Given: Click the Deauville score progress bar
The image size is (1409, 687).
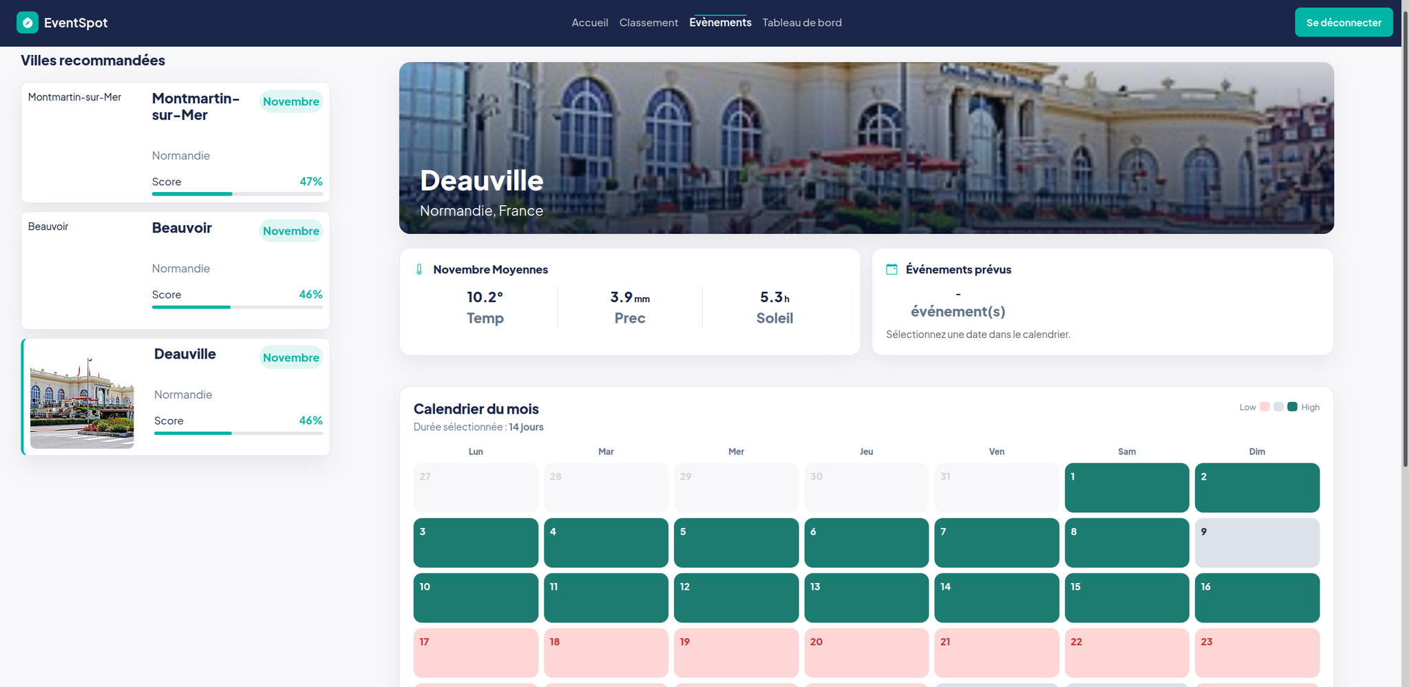Looking at the screenshot, I should [238, 433].
